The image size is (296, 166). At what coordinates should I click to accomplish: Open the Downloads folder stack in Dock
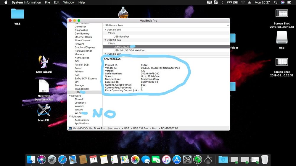pyautogui.click(x=223, y=160)
